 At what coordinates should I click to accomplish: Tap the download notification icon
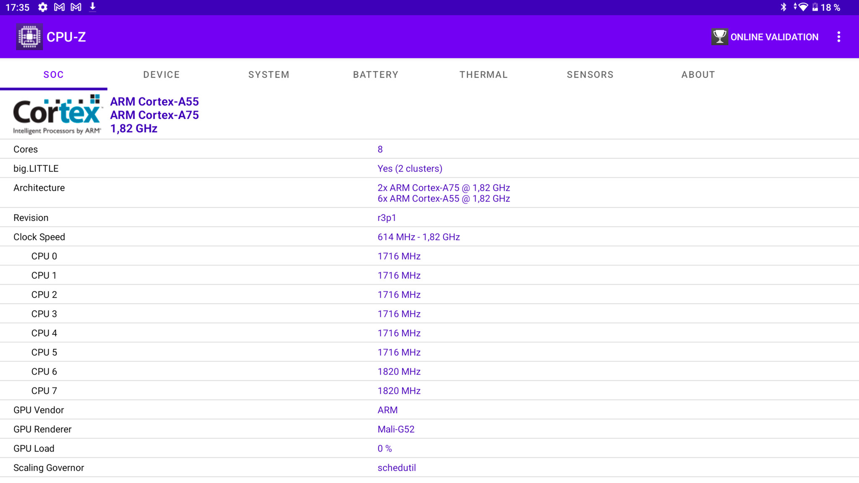pyautogui.click(x=93, y=7)
